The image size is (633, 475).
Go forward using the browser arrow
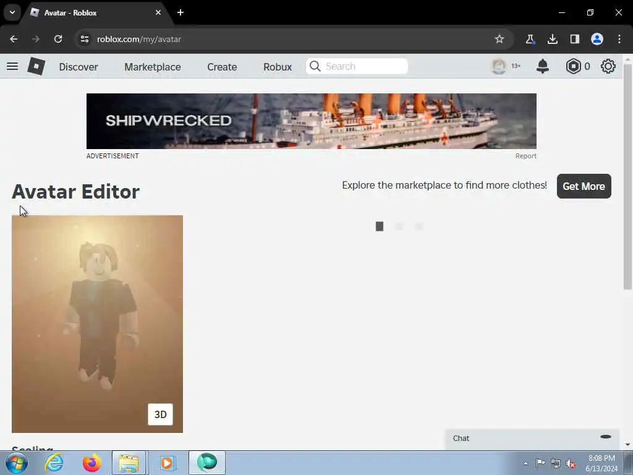click(x=35, y=39)
